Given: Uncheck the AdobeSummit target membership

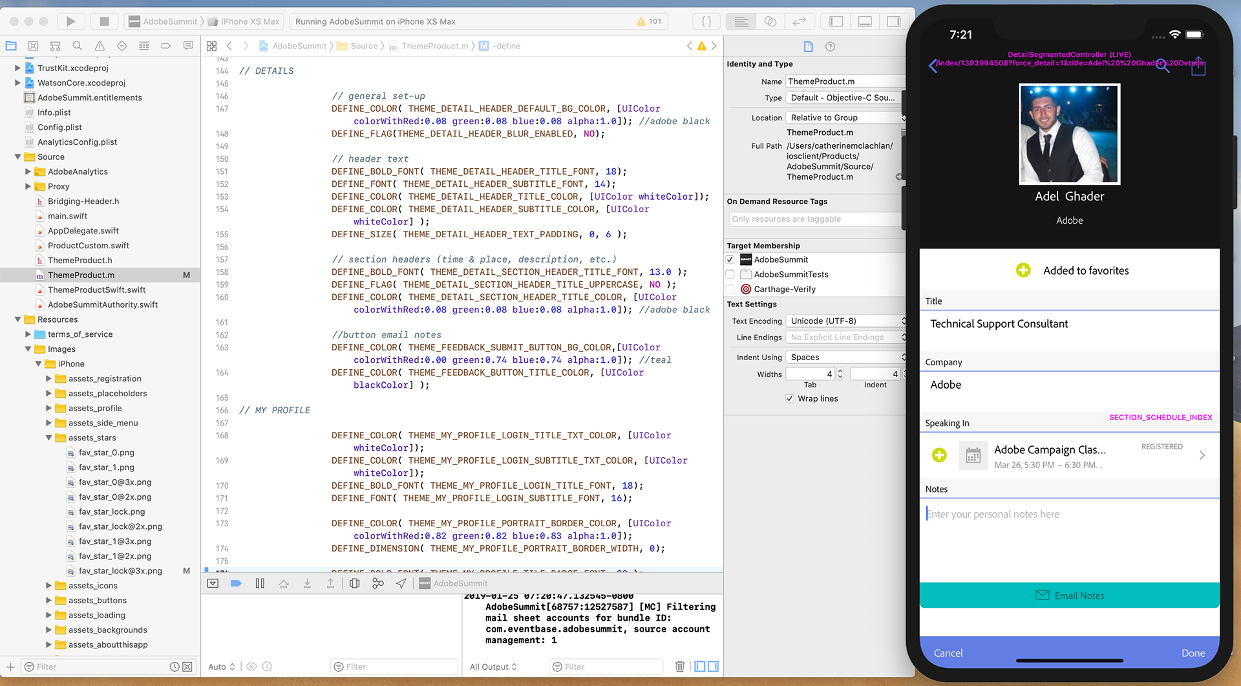Looking at the screenshot, I should (x=730, y=259).
